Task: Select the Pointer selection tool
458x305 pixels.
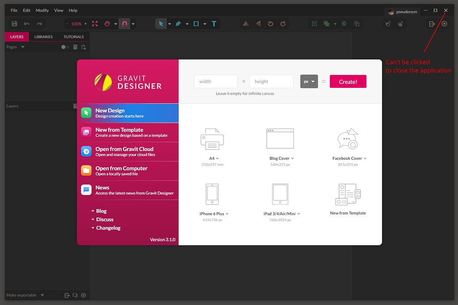Action: [161, 24]
